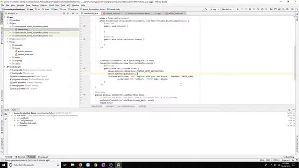Expand the drawable folder
299x168 pixels.
pos(10,45)
